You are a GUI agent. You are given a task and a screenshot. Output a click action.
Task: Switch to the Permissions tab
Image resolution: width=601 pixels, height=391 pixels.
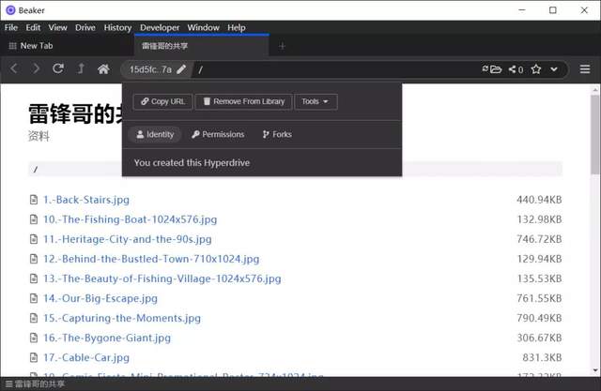[218, 134]
